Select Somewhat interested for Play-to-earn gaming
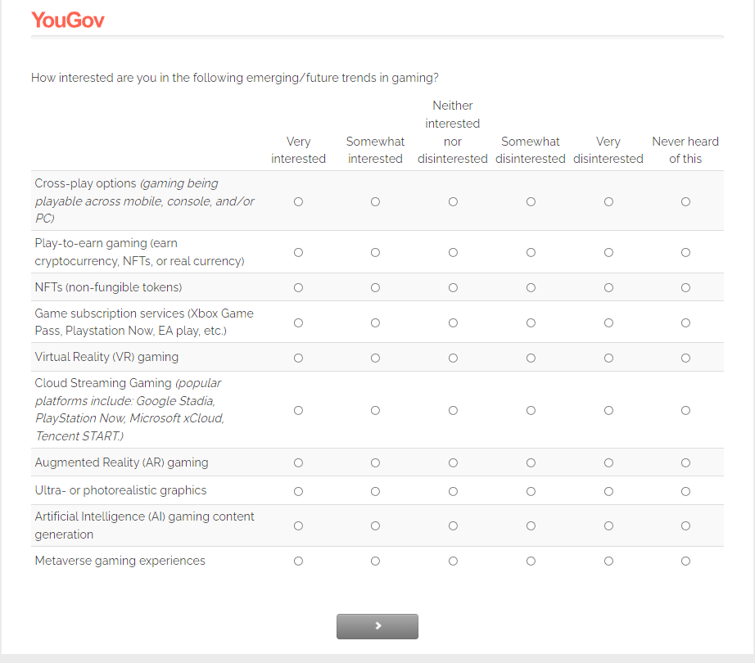Screen dimensions: 755x663 376,252
